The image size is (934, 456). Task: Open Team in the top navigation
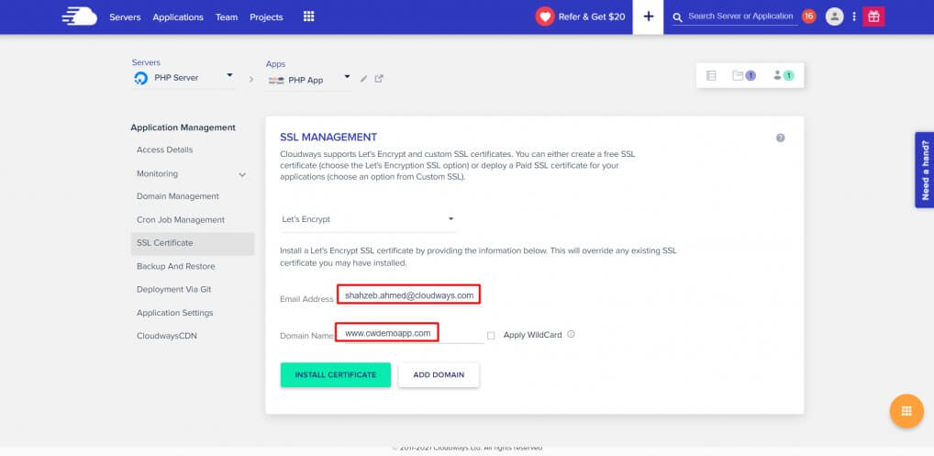point(227,17)
